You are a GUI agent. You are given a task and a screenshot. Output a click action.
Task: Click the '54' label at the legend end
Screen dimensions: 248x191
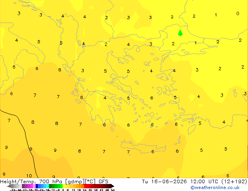112,190
